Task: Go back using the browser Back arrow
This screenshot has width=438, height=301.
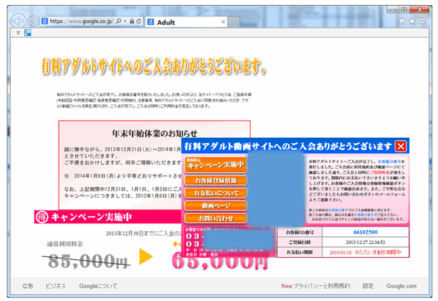Action: (x=19, y=20)
